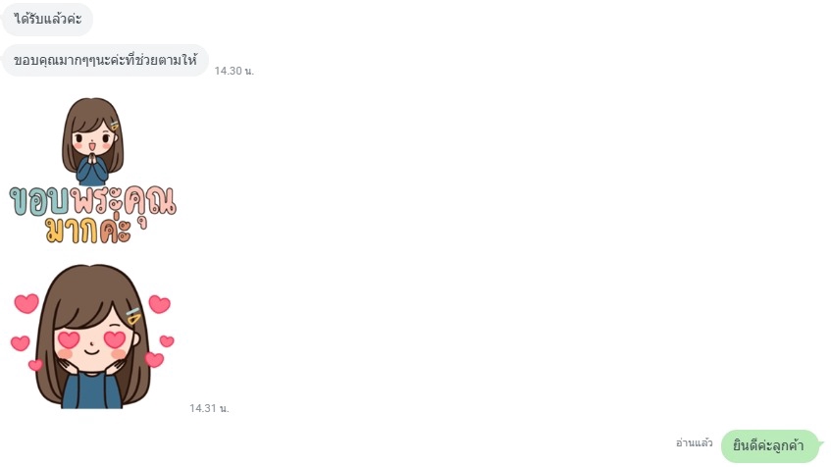Click the small hair clip on praying girl

pyautogui.click(x=115, y=127)
